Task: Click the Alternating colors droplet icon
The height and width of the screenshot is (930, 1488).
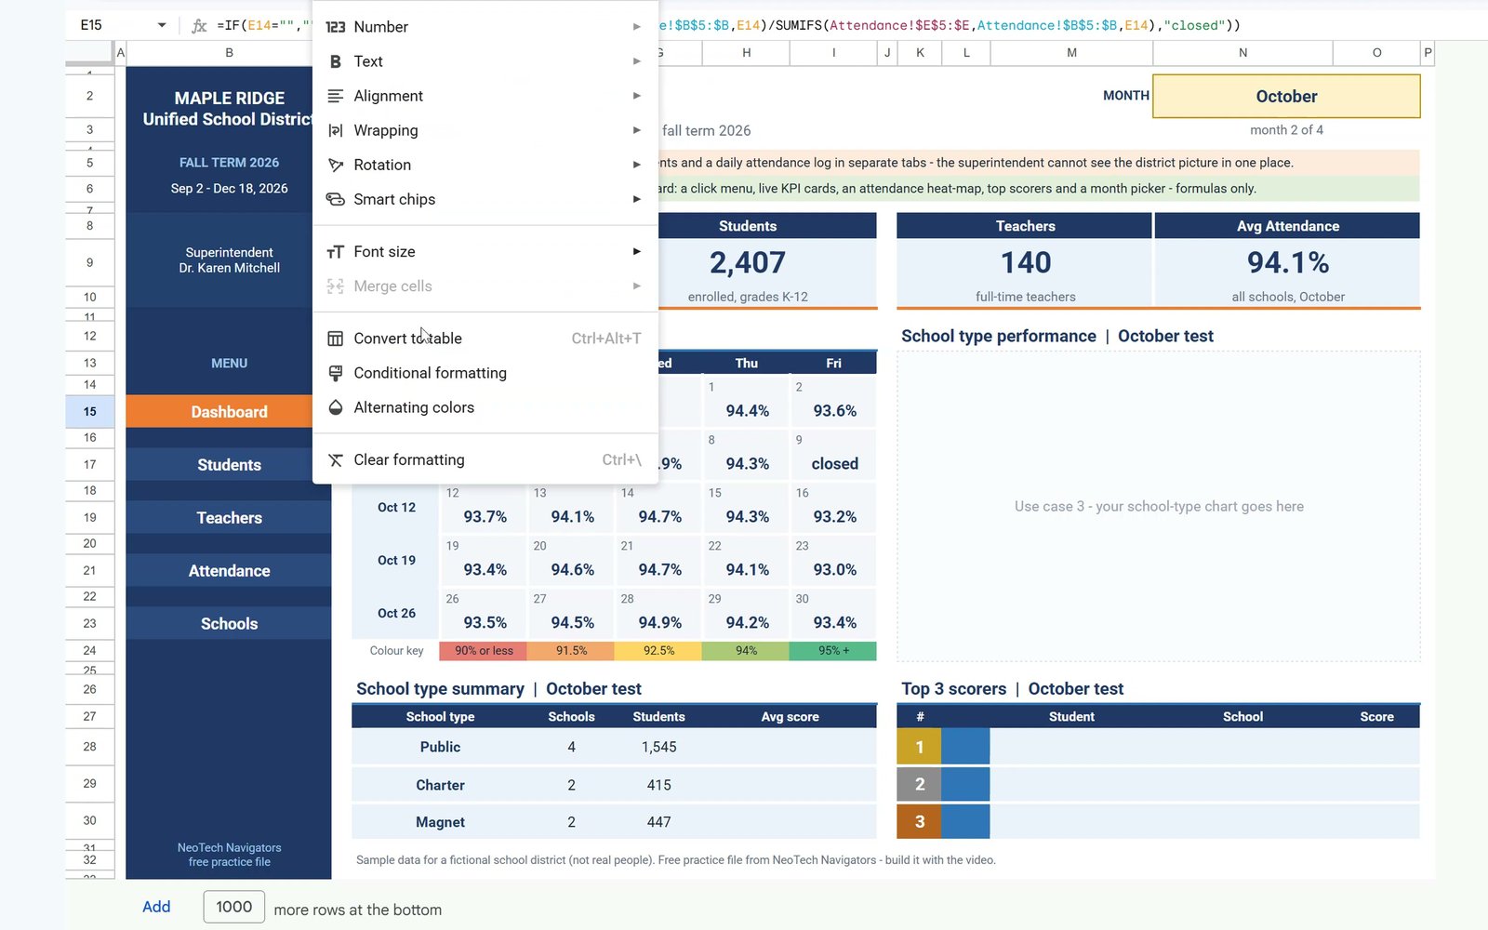Action: (335, 407)
